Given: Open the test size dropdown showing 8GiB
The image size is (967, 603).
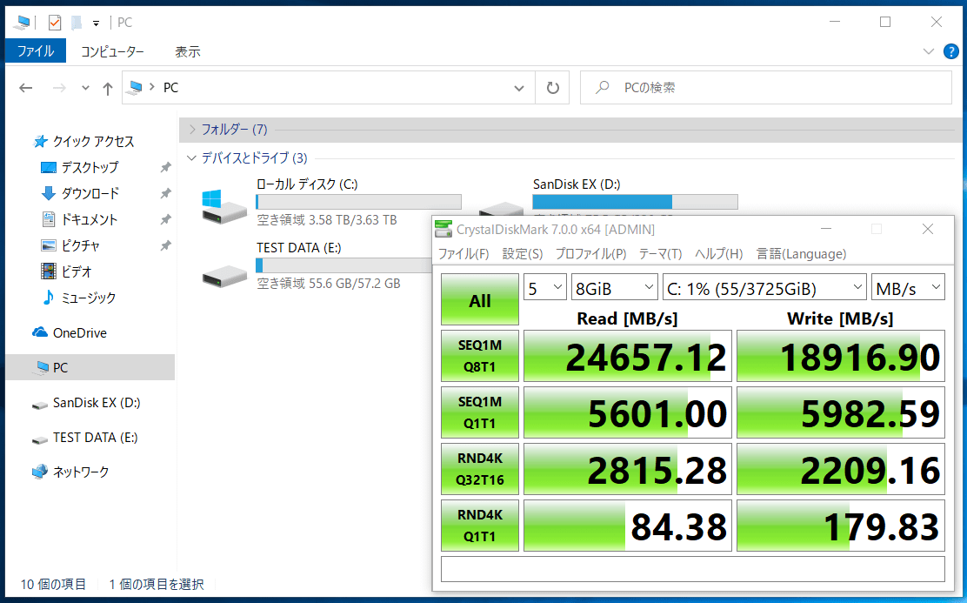Looking at the screenshot, I should click(614, 287).
